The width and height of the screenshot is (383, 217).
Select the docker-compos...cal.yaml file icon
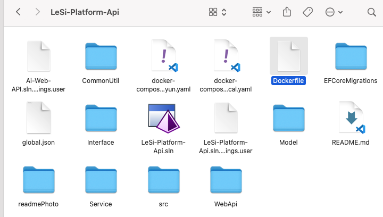click(227, 56)
